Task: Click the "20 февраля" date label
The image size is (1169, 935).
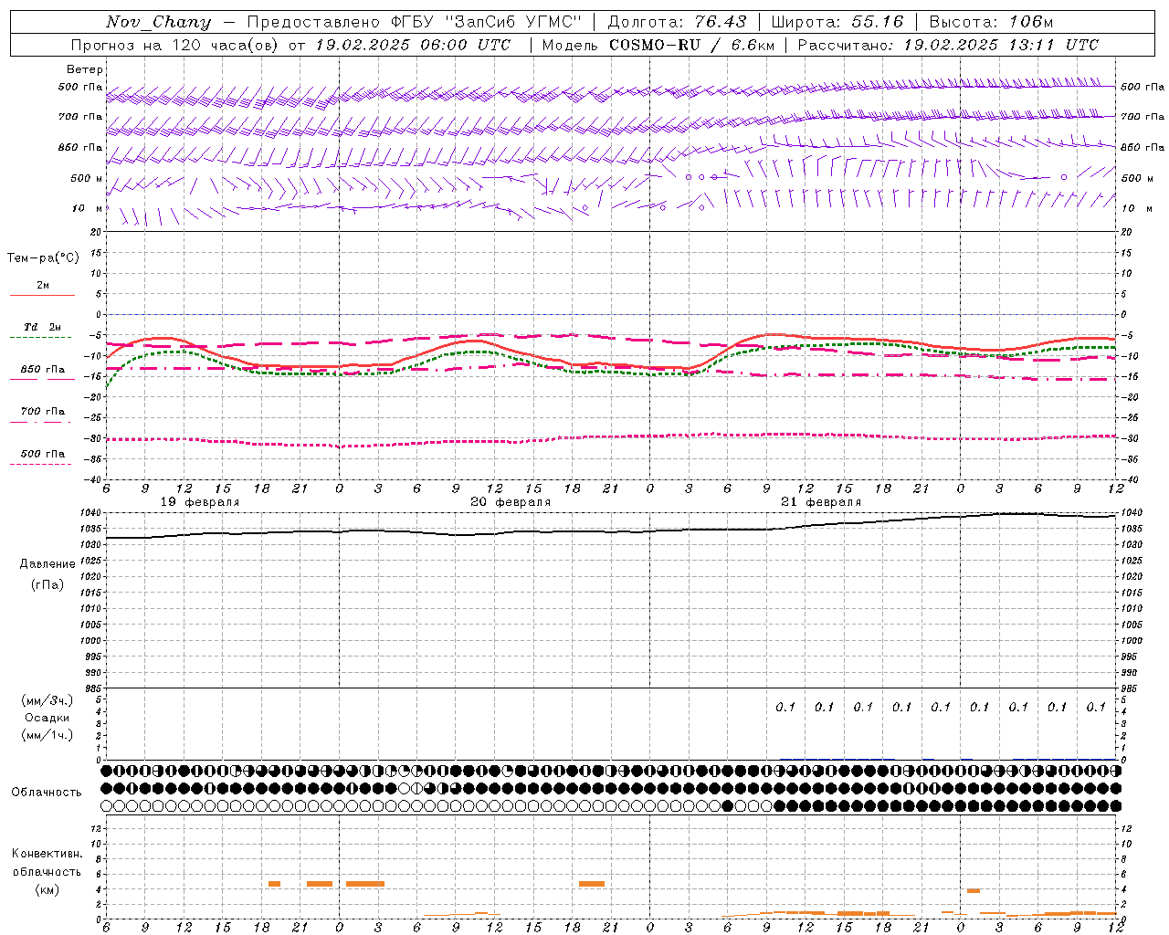Action: click(x=511, y=502)
